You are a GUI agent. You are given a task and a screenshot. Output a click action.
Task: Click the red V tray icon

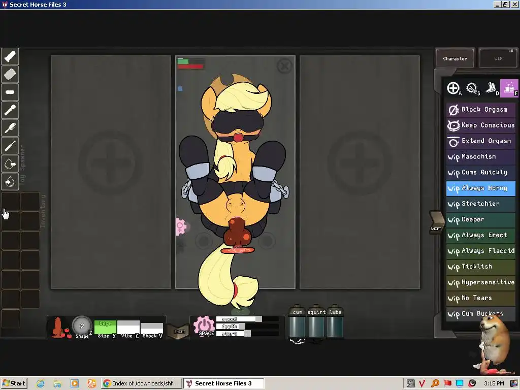coord(422,384)
